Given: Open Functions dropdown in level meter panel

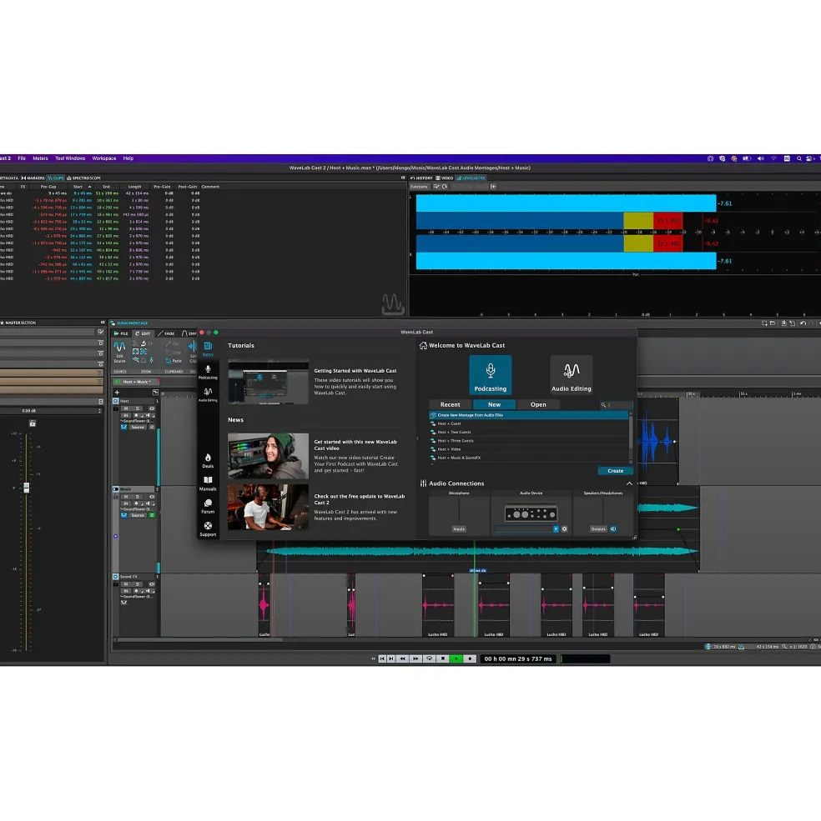Looking at the screenshot, I should click(x=419, y=187).
